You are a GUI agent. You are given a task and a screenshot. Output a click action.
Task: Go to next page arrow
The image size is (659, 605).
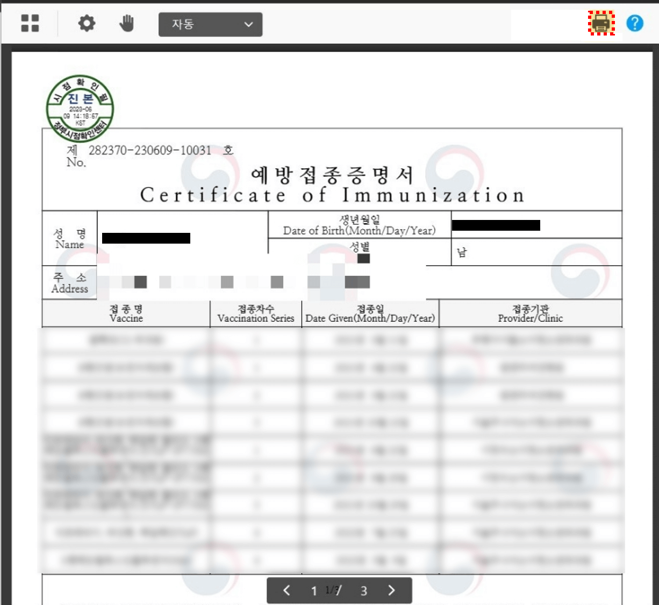391,590
